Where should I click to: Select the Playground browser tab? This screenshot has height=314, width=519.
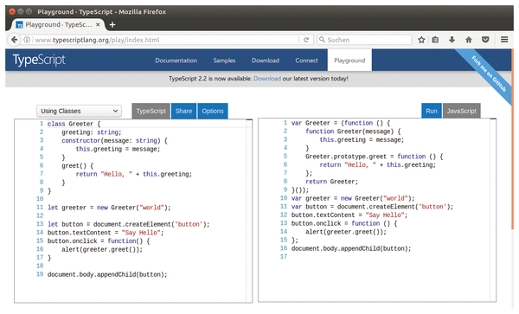pos(58,25)
